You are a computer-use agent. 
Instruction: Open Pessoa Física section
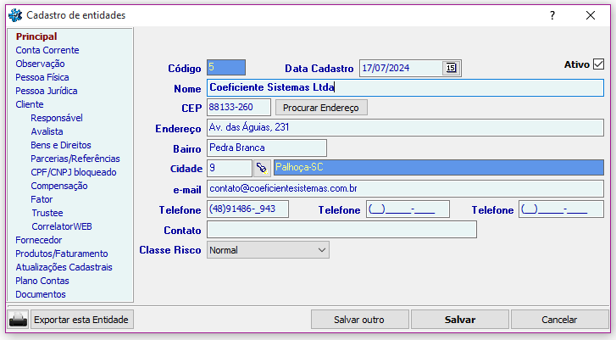tap(42, 77)
